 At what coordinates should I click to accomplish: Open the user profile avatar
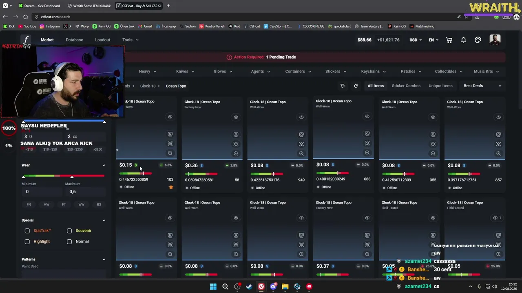pos(495,40)
